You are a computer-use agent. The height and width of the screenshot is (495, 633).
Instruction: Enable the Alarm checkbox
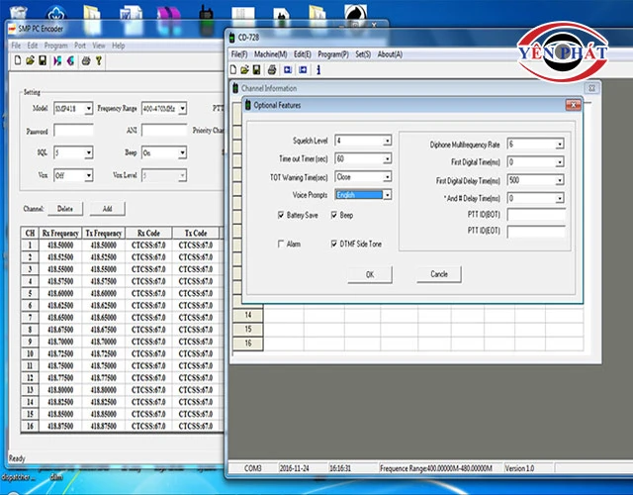pos(281,243)
